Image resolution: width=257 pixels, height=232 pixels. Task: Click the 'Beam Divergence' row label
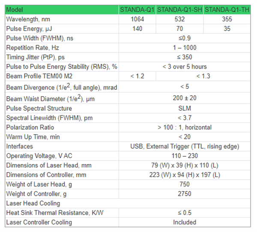pyautogui.click(x=62, y=87)
